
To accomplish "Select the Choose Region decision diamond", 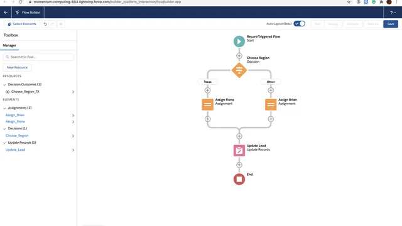I will [x=239, y=70].
